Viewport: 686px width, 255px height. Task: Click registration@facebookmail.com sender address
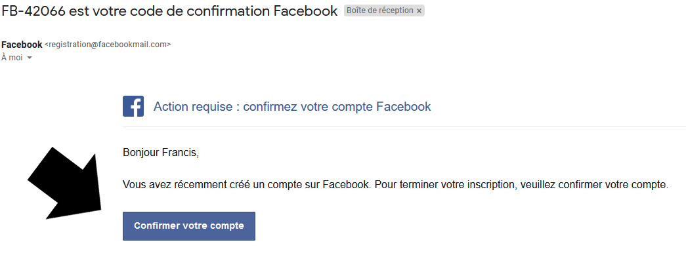click(x=108, y=45)
